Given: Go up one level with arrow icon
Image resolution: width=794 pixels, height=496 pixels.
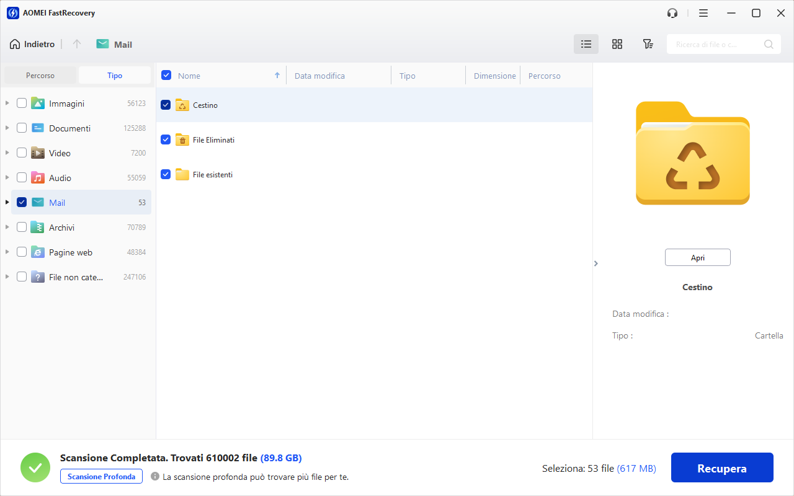Looking at the screenshot, I should (77, 44).
